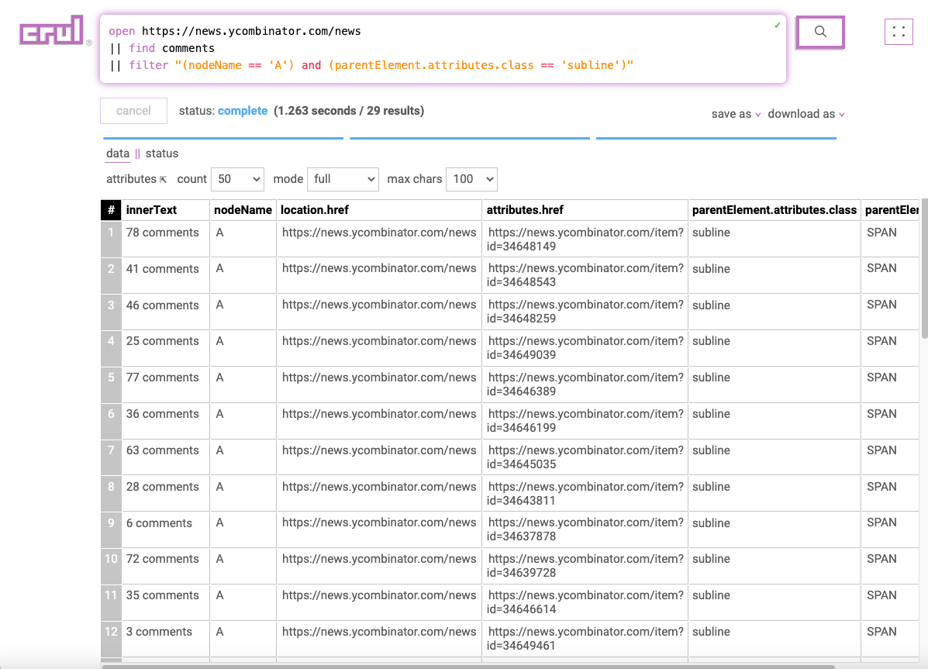The height and width of the screenshot is (669, 928).
Task: Click the '46 comments' cell
Action: click(165, 312)
